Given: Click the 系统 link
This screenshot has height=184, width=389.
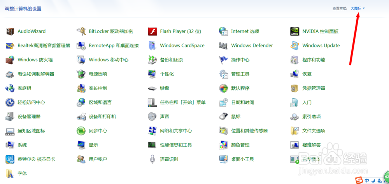Looking at the screenshot, I should coord(22,145).
